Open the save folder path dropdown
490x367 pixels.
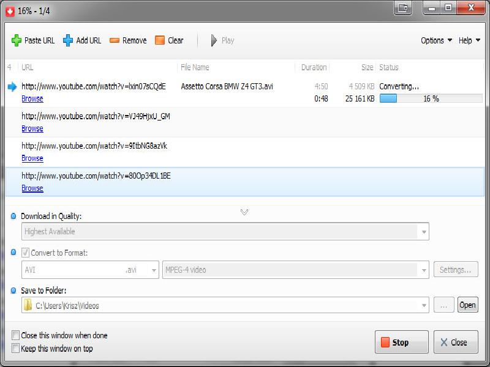tap(424, 305)
